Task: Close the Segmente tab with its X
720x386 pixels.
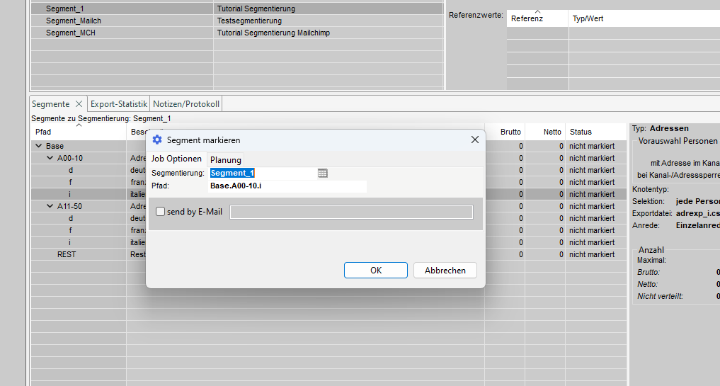Action: coord(79,104)
